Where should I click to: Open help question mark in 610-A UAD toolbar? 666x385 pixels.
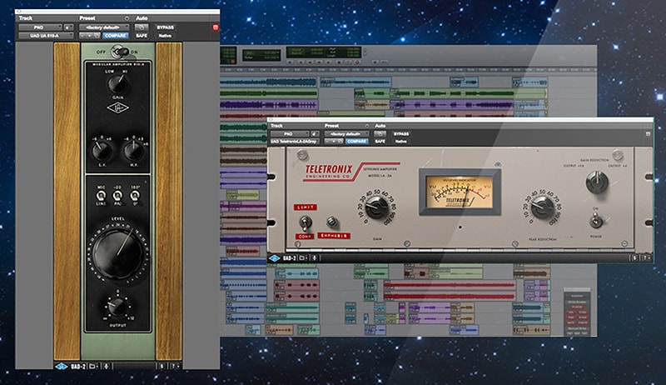[x=176, y=366]
